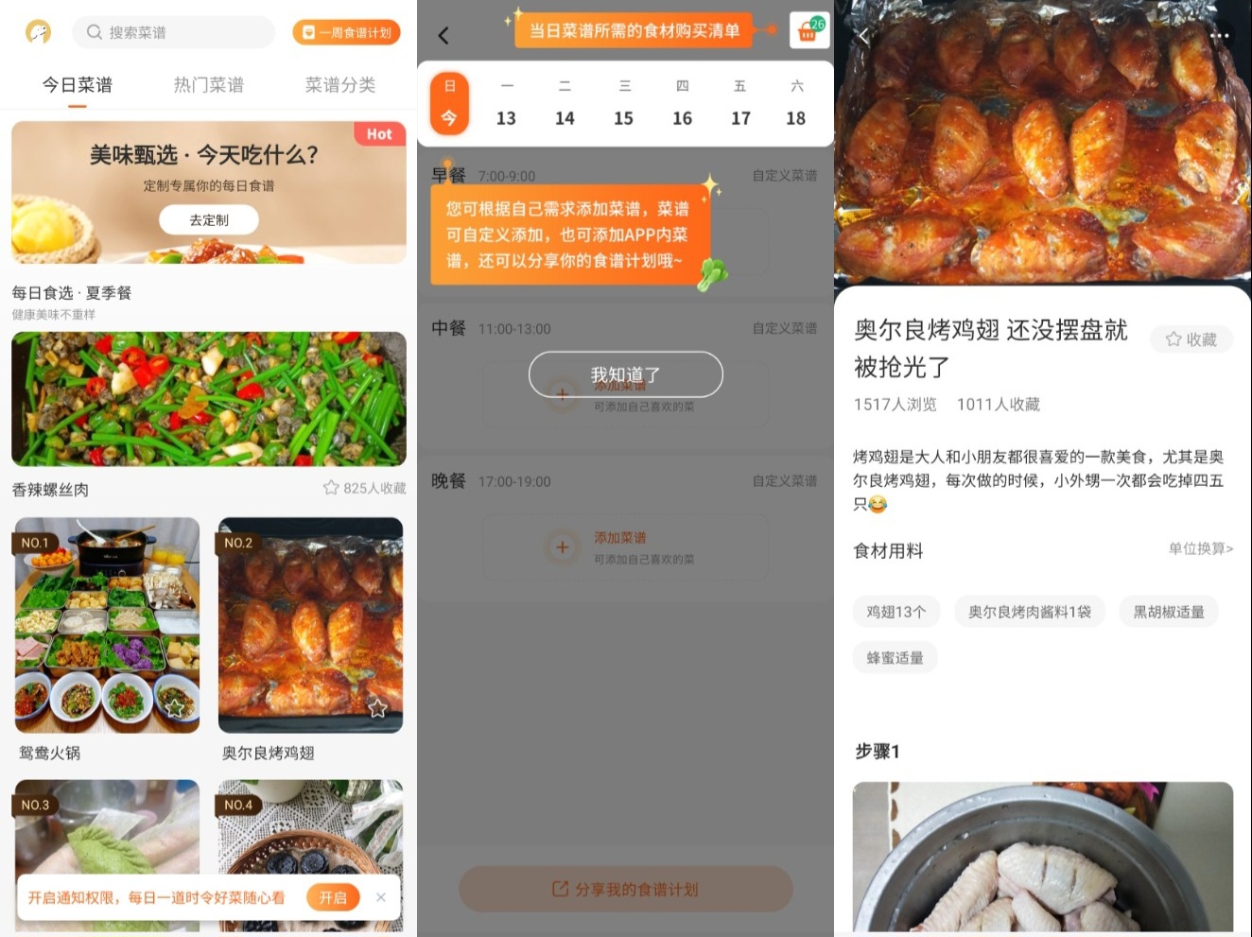Open 一周食谱计划 weekly plan
This screenshot has width=1252, height=937.
(x=346, y=32)
